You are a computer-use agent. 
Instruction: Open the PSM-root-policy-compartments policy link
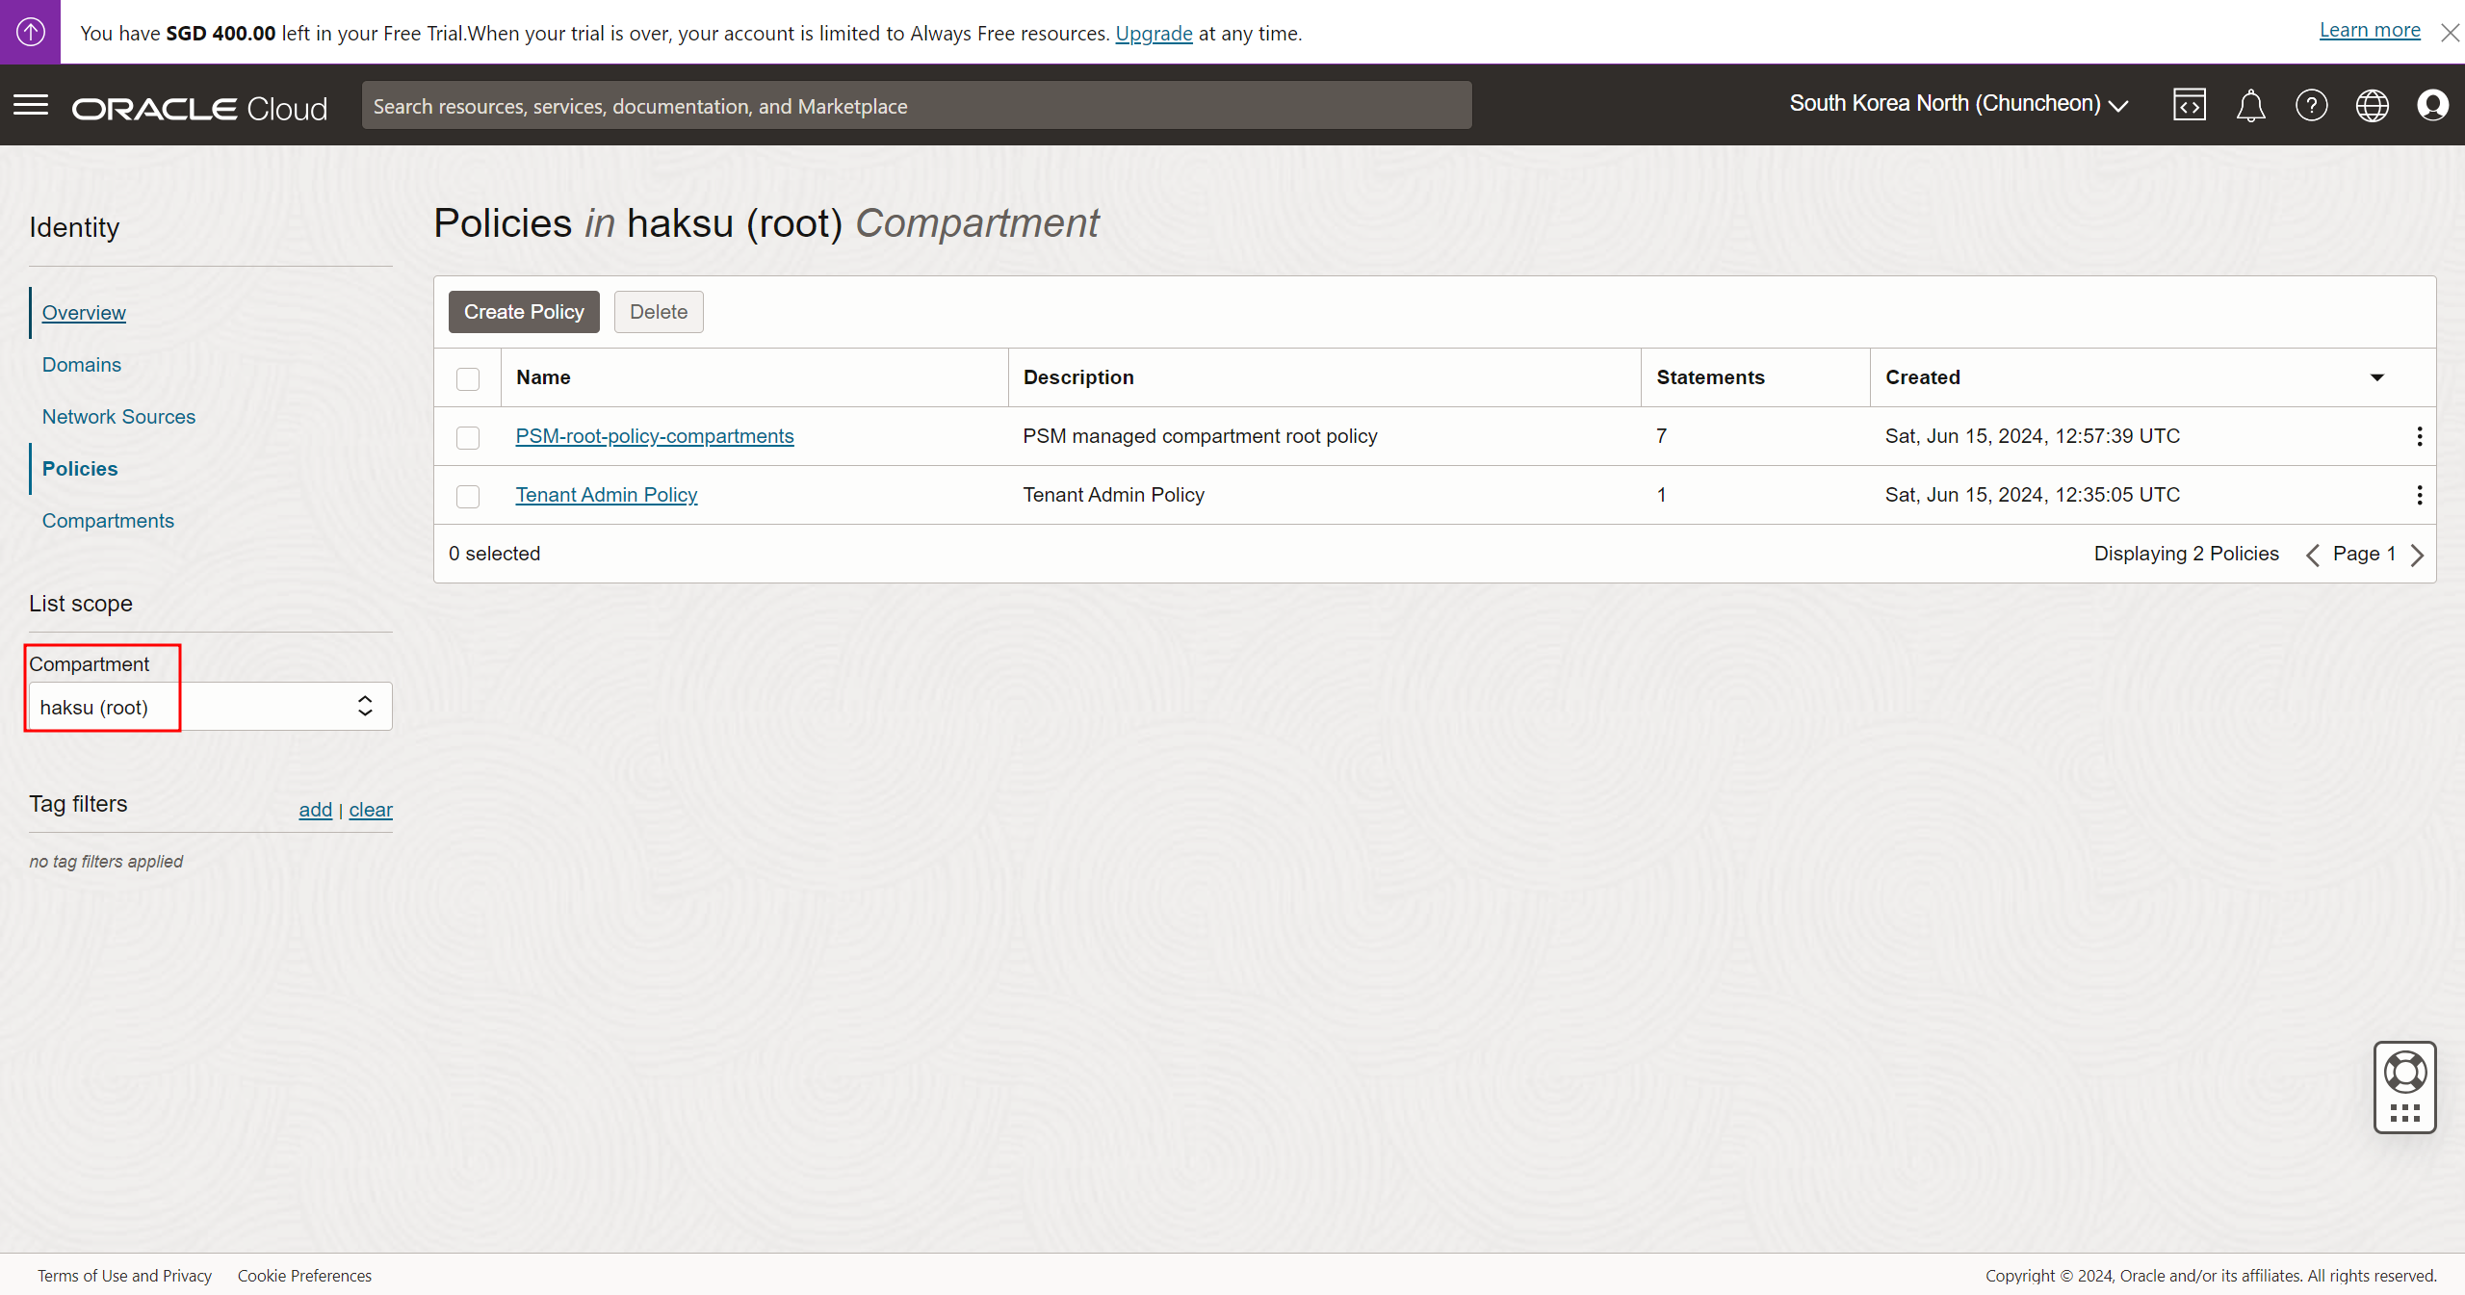[655, 436]
